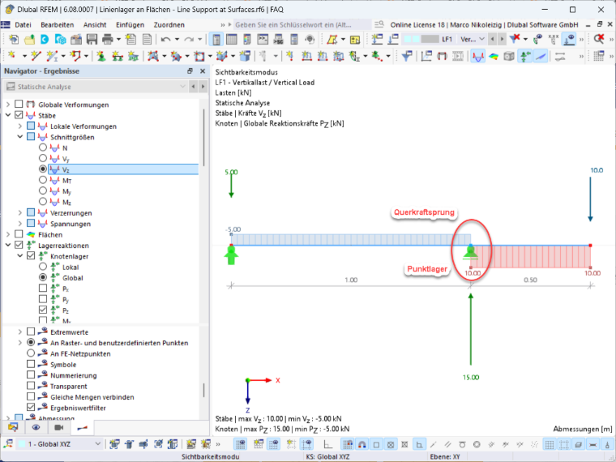616x462 pixels.
Task: Expand the Verzerrungen tree node
Action: [20, 213]
